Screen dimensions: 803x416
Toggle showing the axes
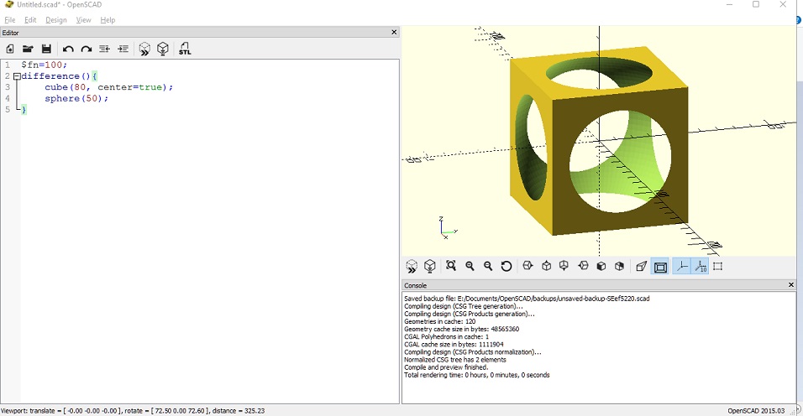tap(682, 266)
